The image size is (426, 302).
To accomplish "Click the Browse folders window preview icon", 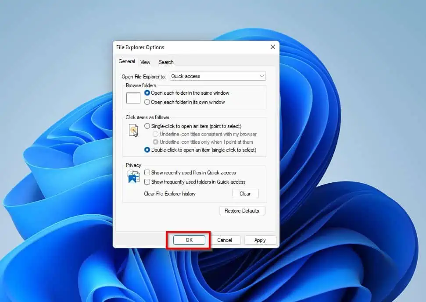I will pyautogui.click(x=133, y=98).
